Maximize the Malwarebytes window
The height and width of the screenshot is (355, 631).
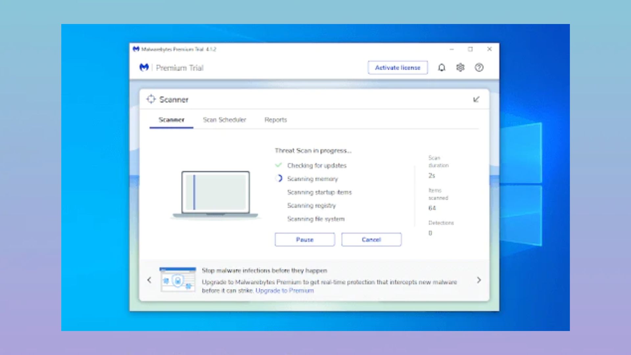click(470, 49)
